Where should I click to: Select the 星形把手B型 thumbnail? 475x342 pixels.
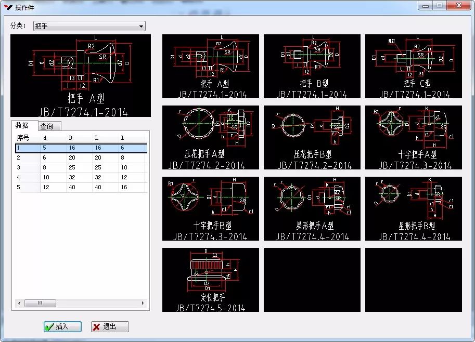pyautogui.click(x=413, y=208)
